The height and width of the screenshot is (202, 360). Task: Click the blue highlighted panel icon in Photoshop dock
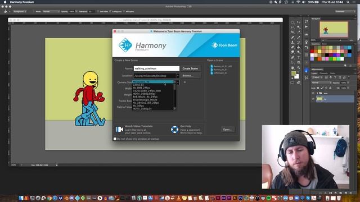(x=306, y=70)
